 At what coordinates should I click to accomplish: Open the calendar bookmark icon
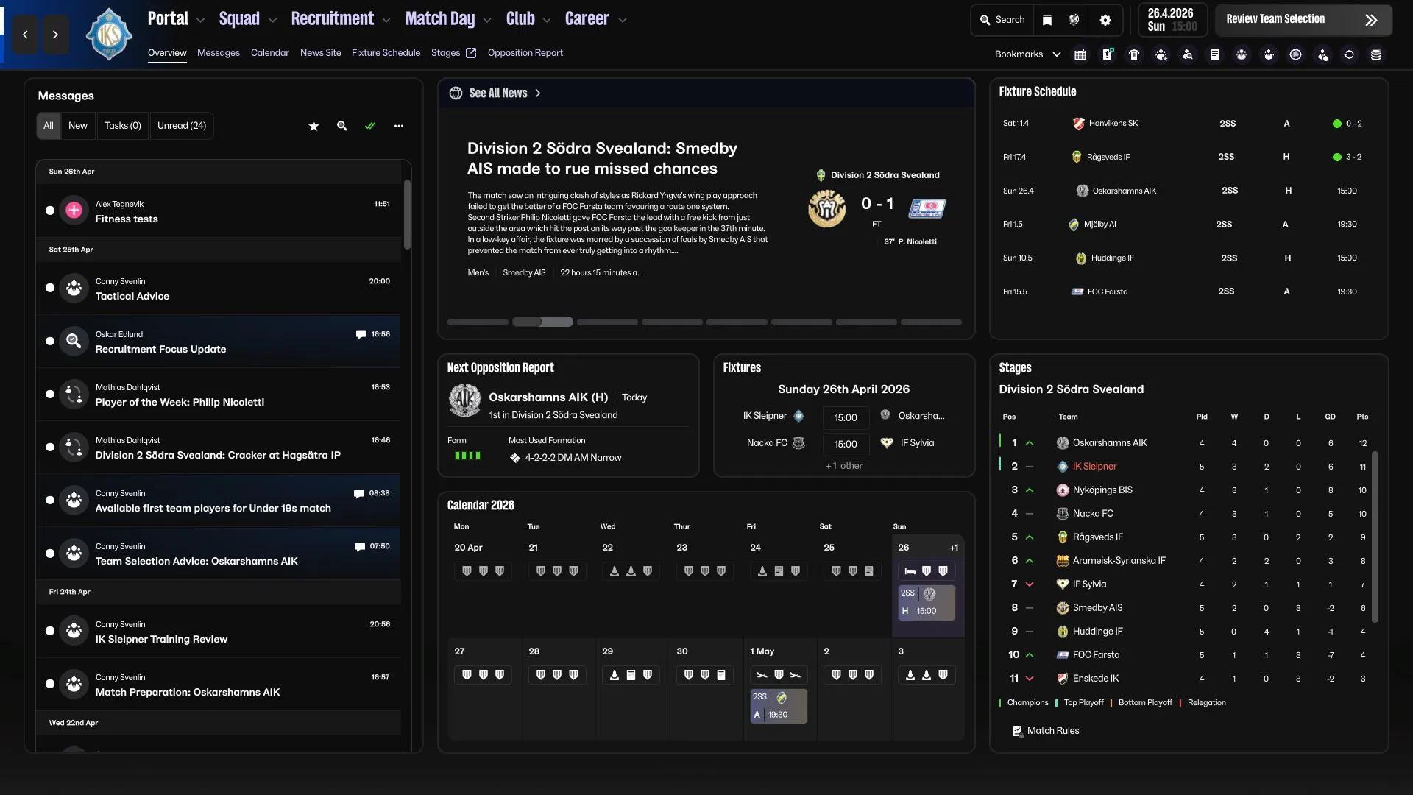pos(1080,54)
